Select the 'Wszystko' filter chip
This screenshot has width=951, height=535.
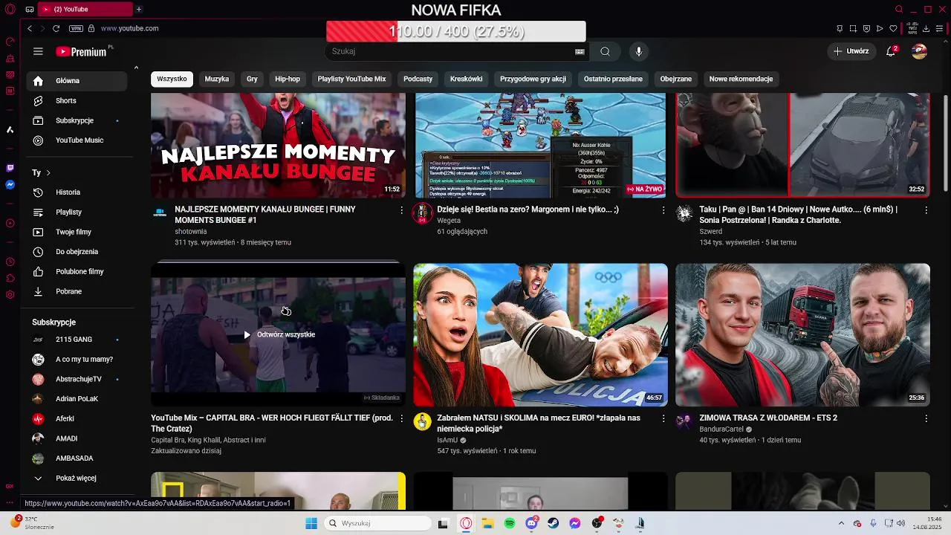[x=172, y=79]
